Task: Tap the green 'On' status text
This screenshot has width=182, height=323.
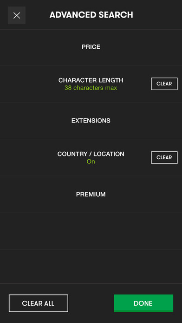Action: point(91,161)
